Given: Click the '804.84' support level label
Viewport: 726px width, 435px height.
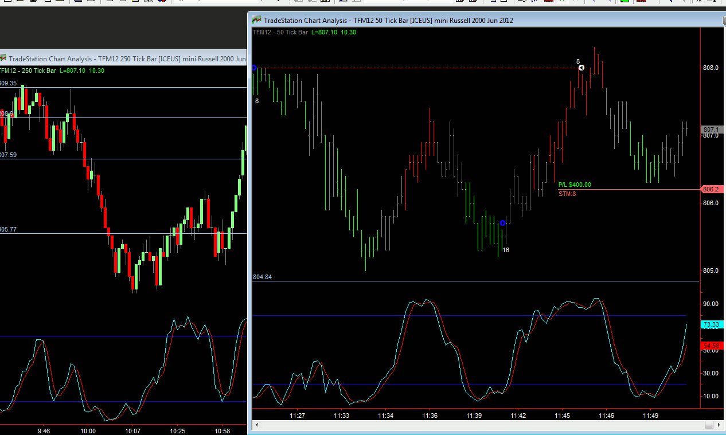Looking at the screenshot, I should pyautogui.click(x=262, y=277).
